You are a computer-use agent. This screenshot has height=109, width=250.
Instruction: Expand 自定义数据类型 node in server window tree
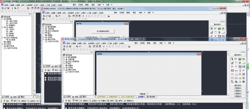point(64,61)
